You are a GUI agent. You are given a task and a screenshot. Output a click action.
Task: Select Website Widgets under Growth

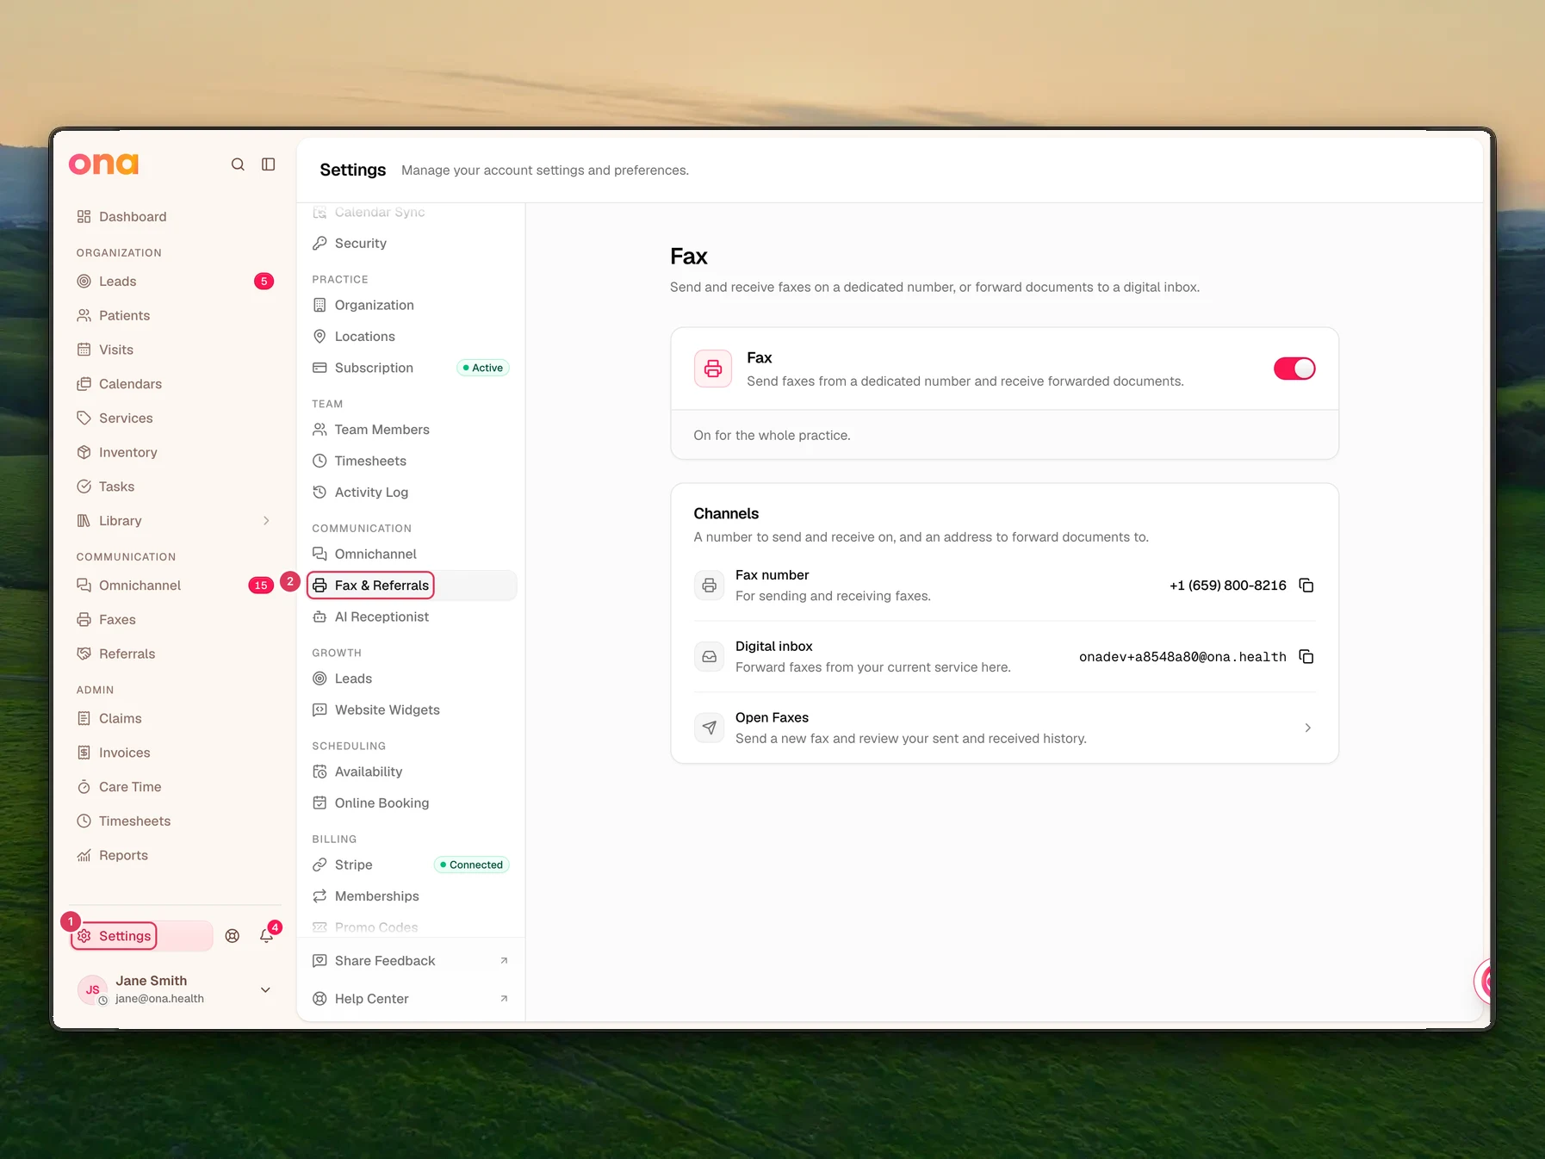[411, 710]
